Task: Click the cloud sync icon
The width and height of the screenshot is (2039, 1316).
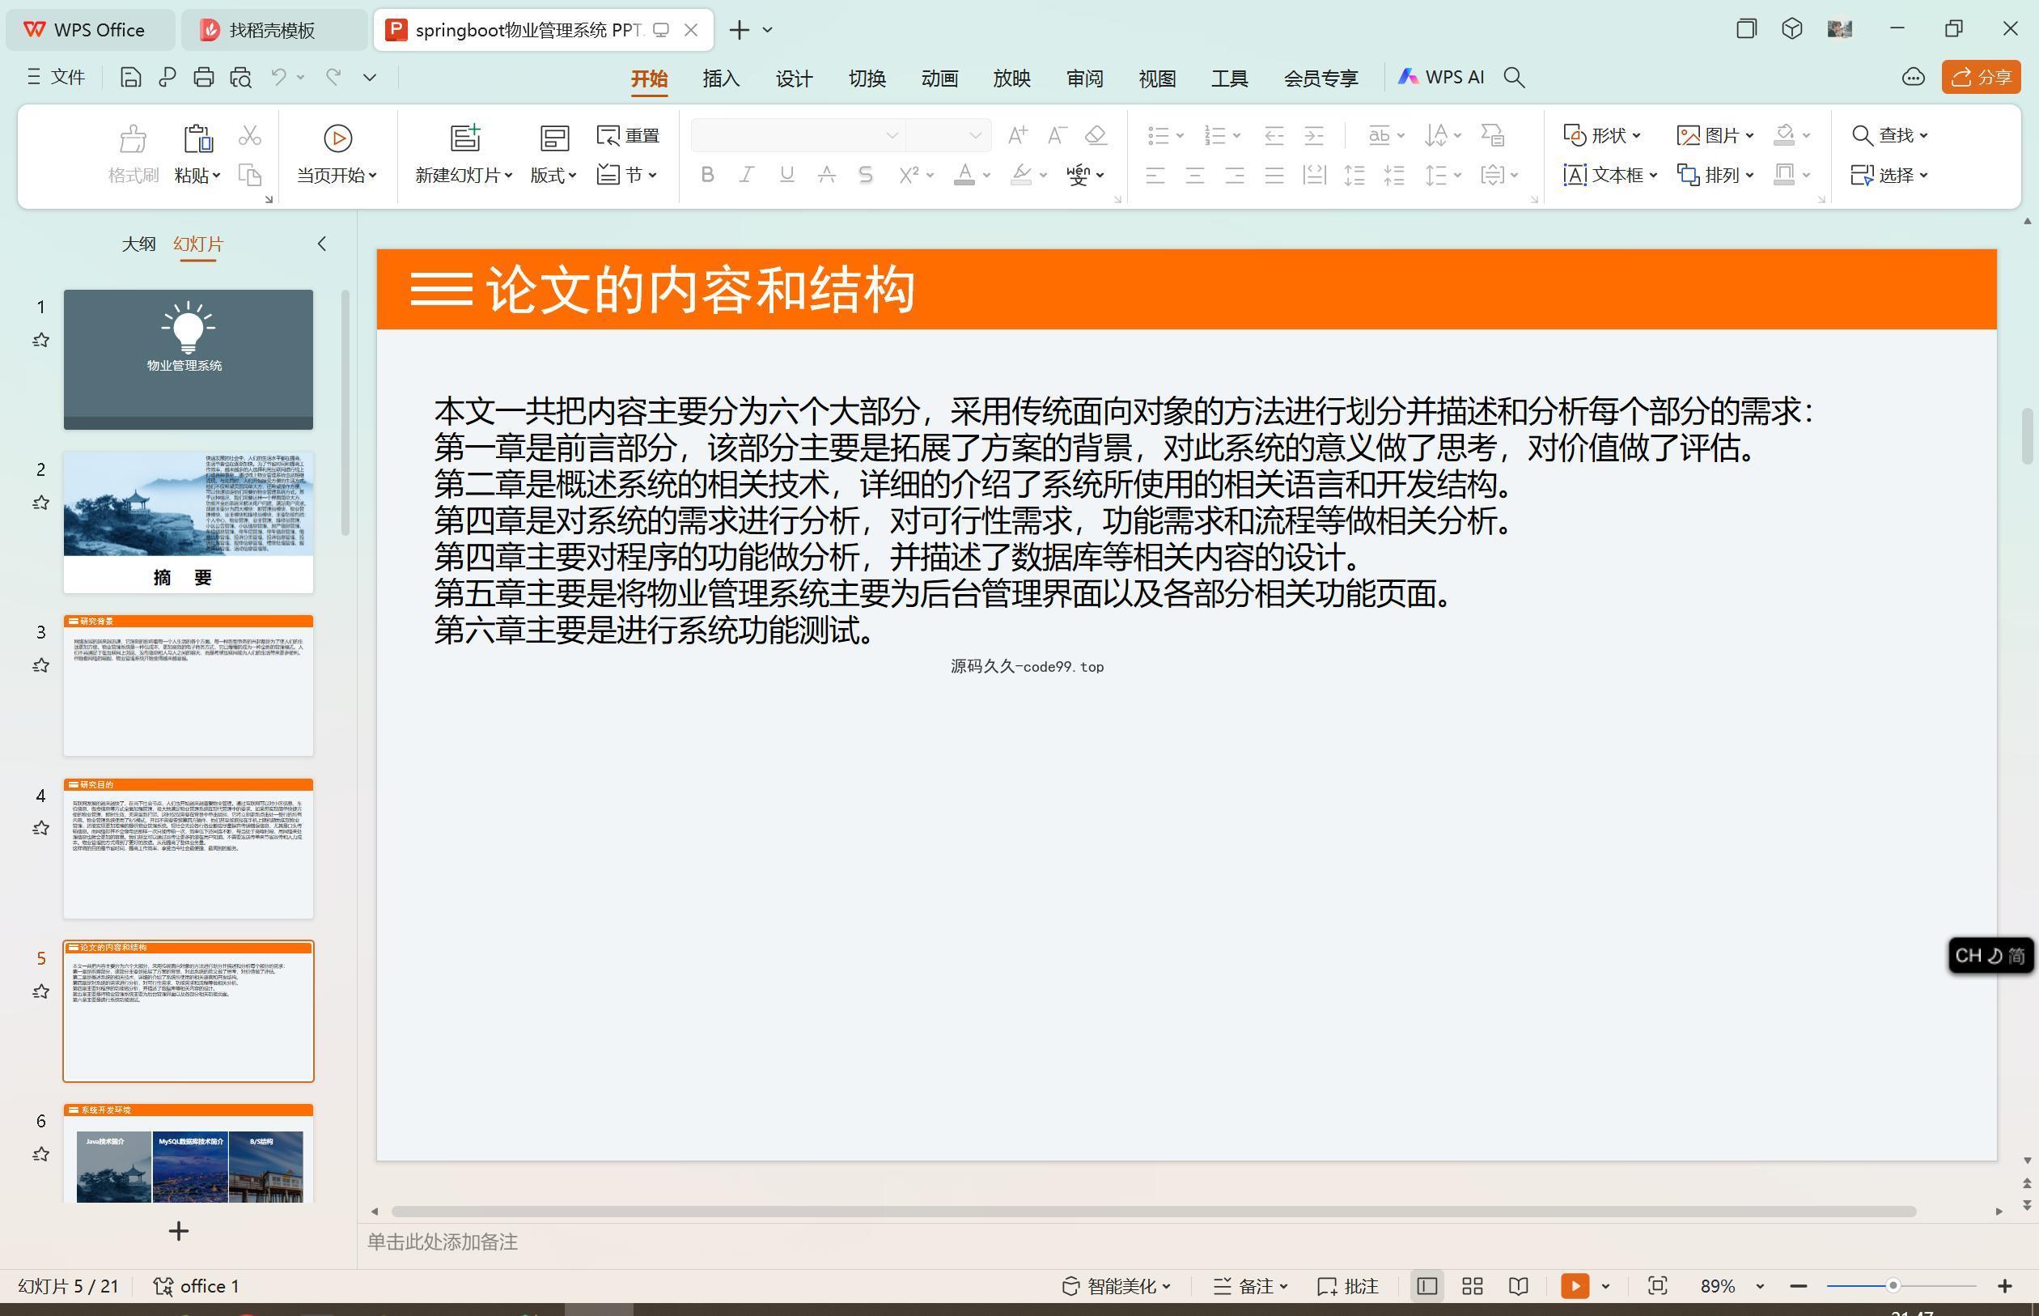Action: click(1914, 78)
